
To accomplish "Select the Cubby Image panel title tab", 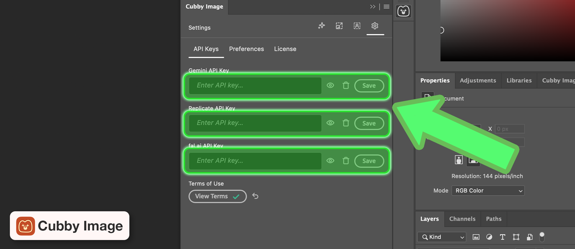I will pos(204,7).
